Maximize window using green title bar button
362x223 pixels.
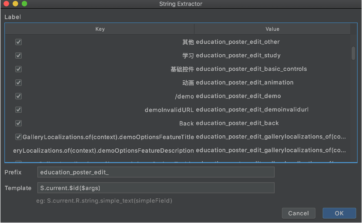click(24, 3)
